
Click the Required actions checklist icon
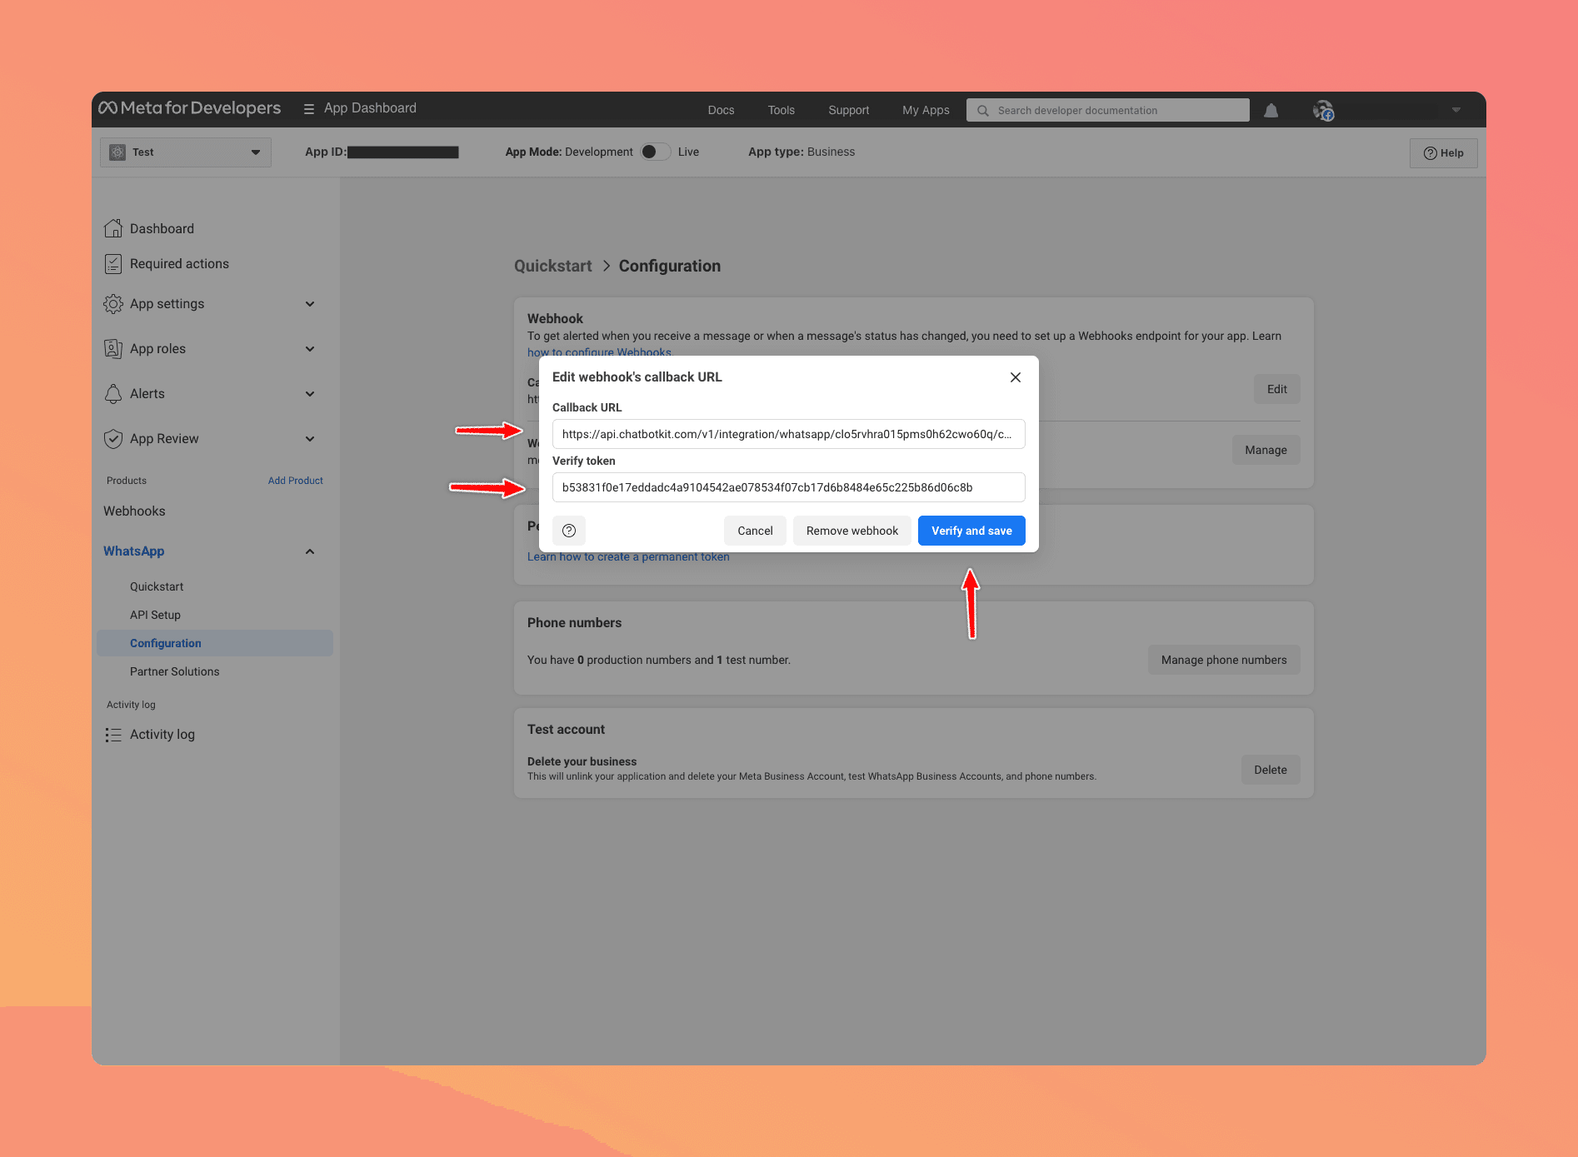pyautogui.click(x=113, y=264)
